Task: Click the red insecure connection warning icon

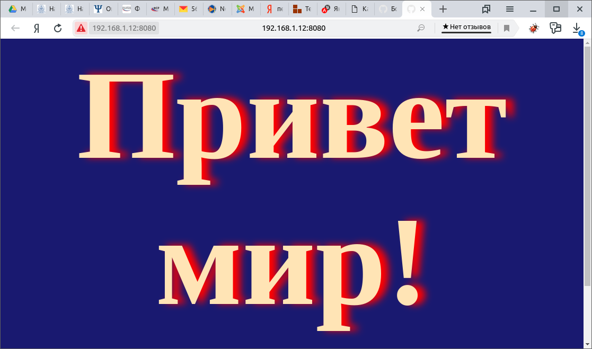Action: click(x=81, y=28)
